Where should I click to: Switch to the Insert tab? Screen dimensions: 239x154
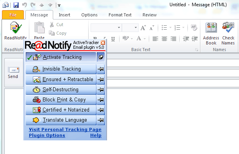pos(64,15)
